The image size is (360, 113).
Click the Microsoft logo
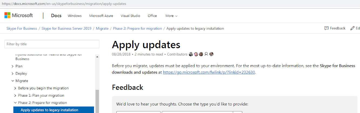click(x=19, y=15)
